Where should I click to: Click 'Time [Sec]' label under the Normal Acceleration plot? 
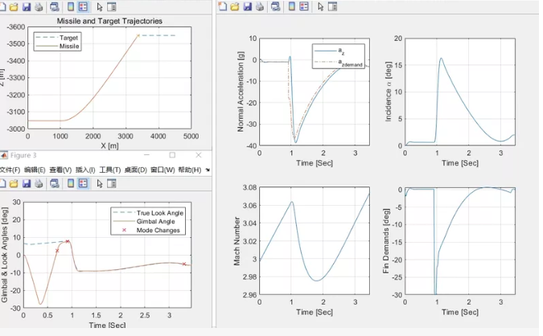[x=315, y=163]
